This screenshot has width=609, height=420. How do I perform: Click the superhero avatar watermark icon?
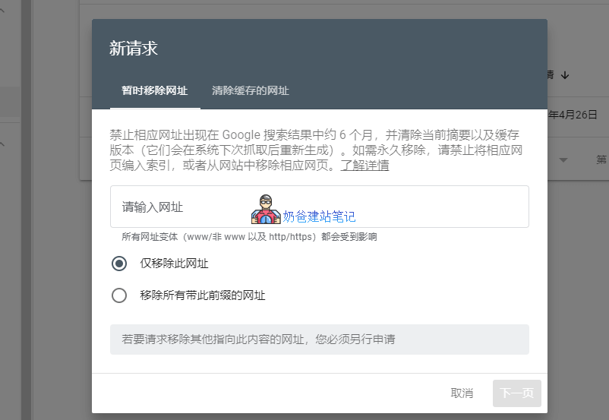[x=266, y=210]
